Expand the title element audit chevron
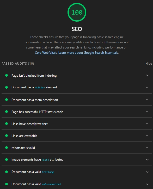153x189 pixels. [x=147, y=88]
